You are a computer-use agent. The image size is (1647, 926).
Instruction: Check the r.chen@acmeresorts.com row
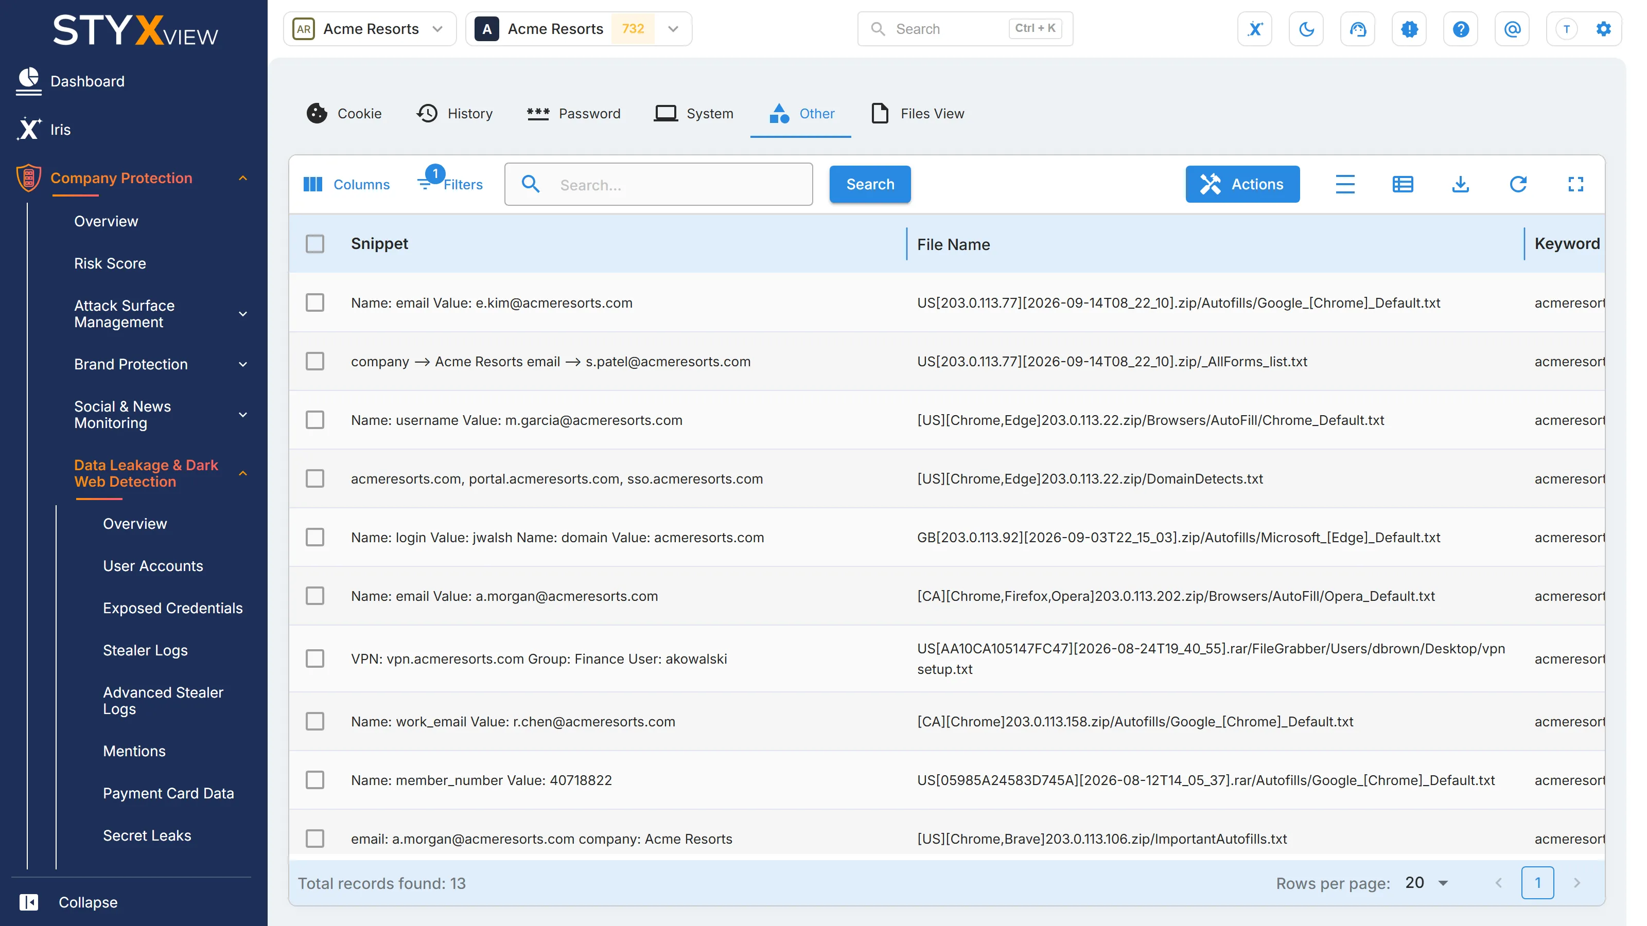314,721
